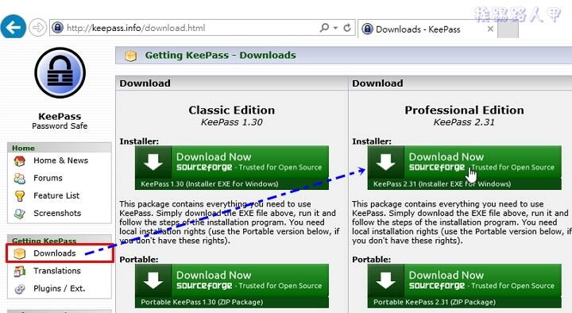Click the Plugins / Ext. icon
Image resolution: width=572 pixels, height=313 pixels.
(20, 288)
